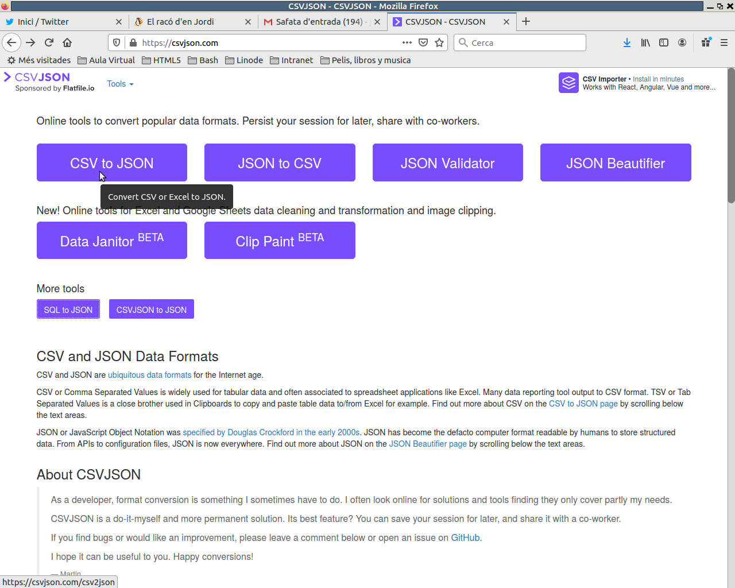
Task: Open the CSV to JSON tool
Action: (x=112, y=163)
